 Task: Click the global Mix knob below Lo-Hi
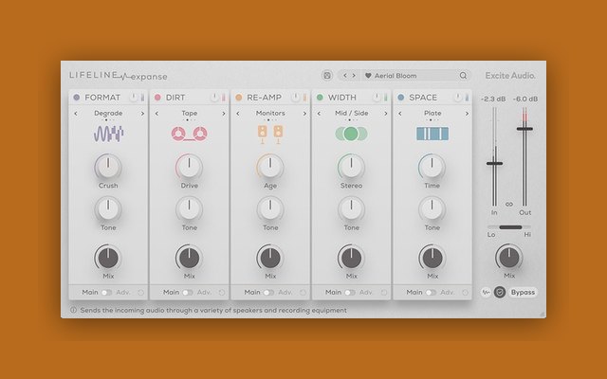coord(509,258)
